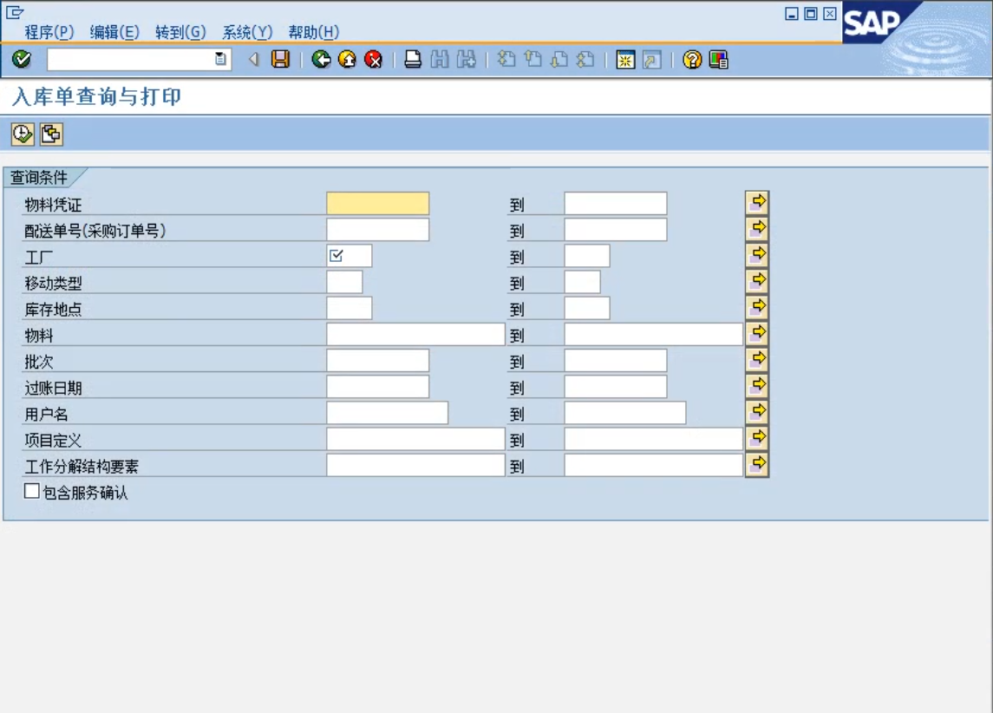The height and width of the screenshot is (713, 993).
Task: Open multiple selection for 物料凭证
Action: pos(756,202)
